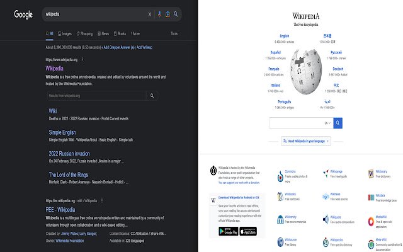Open the Wikiquote project icon

(326, 219)
